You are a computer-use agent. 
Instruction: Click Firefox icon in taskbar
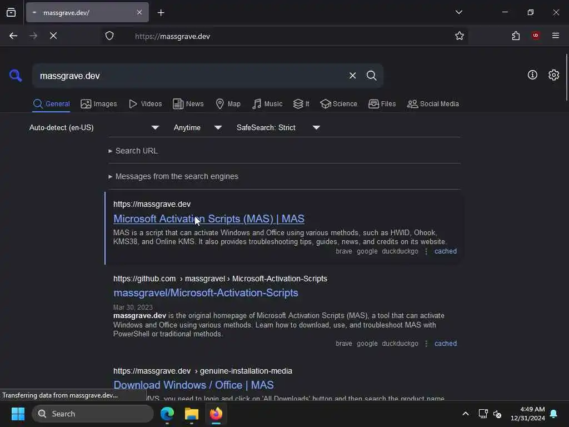[x=216, y=414]
